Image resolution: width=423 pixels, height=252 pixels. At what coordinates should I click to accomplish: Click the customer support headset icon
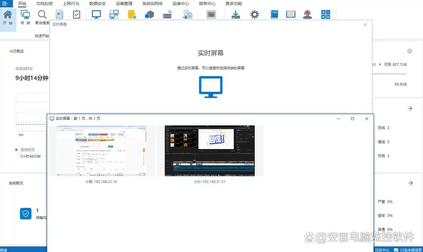coord(308,15)
